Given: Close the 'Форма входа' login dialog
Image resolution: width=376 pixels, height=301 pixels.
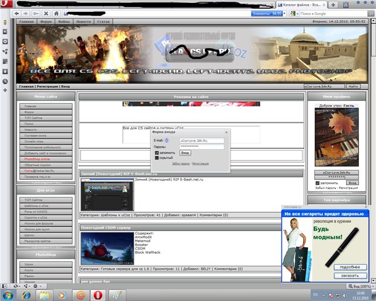Looking at the screenshot, I should pyautogui.click(x=226, y=132).
